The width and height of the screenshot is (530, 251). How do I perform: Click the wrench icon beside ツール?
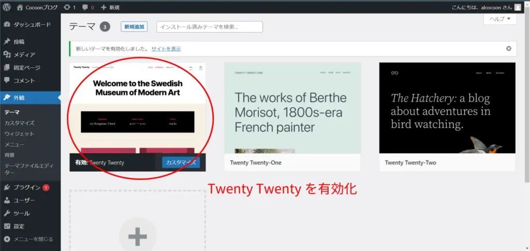point(7,214)
